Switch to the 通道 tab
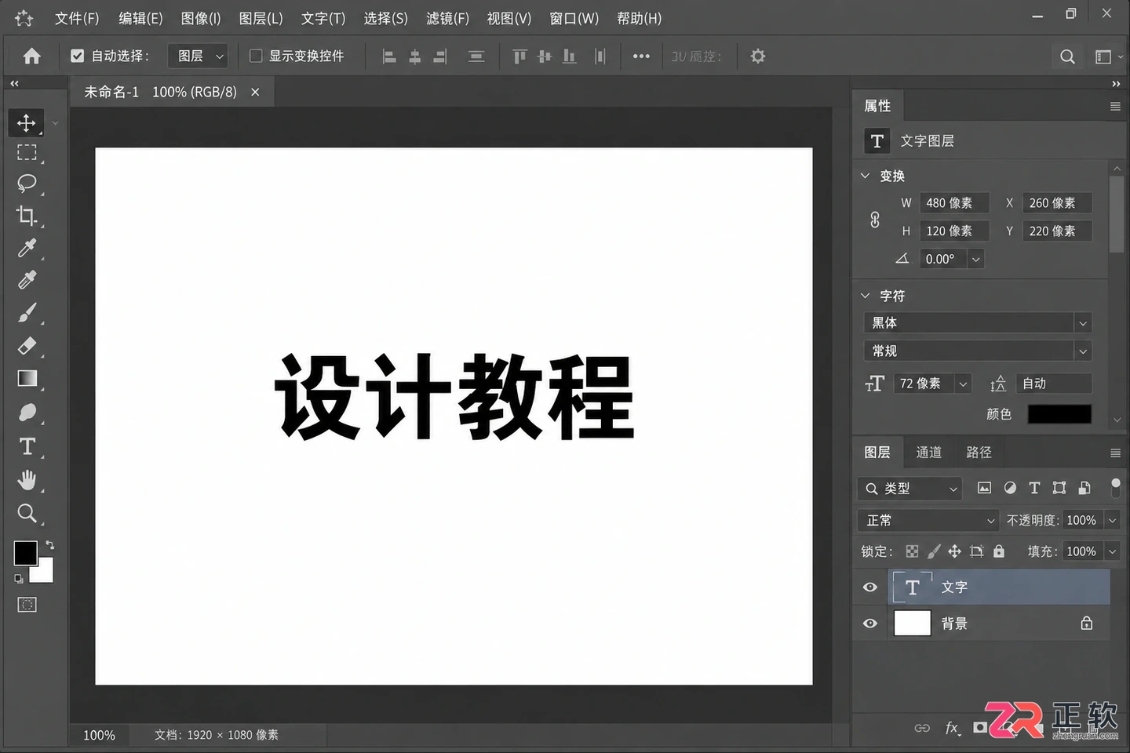 coord(928,453)
